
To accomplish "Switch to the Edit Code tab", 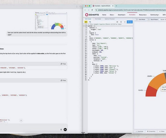I will click(x=88, y=19).
